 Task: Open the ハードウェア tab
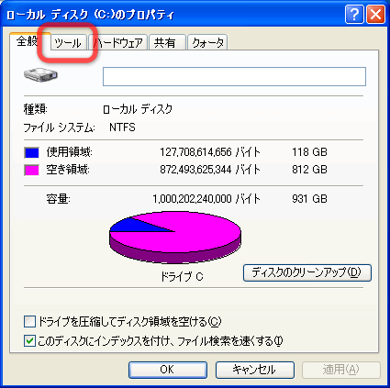118,42
